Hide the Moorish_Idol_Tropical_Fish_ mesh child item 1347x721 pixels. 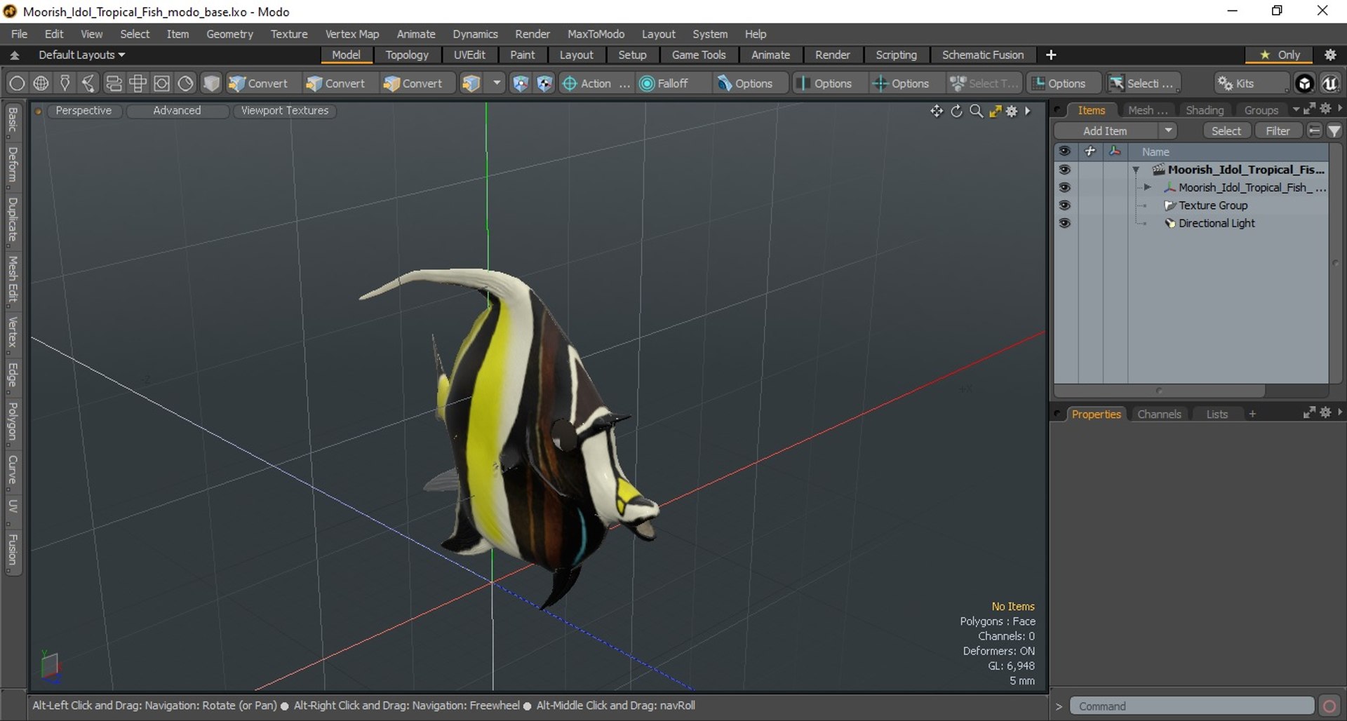pos(1064,187)
